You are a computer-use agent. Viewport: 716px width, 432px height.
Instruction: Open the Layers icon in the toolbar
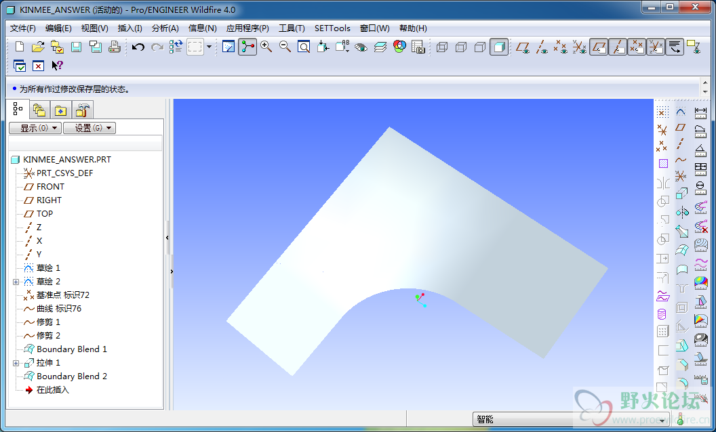[380, 47]
